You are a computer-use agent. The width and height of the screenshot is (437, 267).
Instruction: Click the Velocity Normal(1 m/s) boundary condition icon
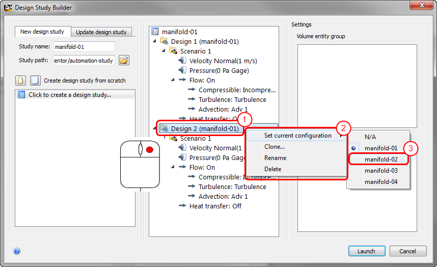click(x=182, y=61)
